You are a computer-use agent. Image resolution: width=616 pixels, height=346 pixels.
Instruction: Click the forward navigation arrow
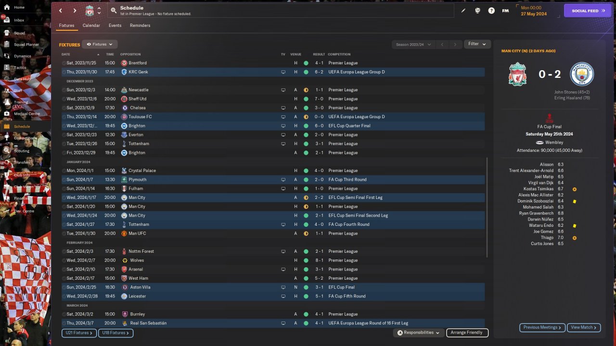pyautogui.click(x=75, y=11)
